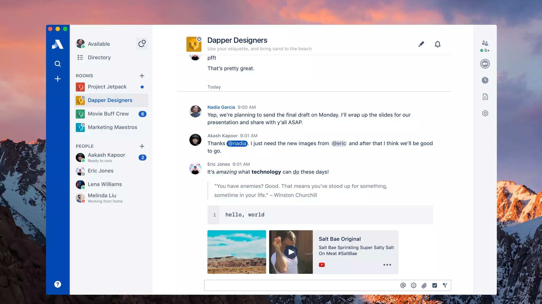Switch to Movie Buff Crew room

point(108,114)
